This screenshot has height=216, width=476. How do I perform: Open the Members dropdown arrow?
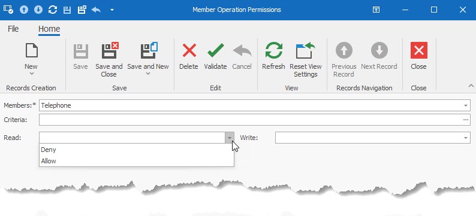click(466, 105)
